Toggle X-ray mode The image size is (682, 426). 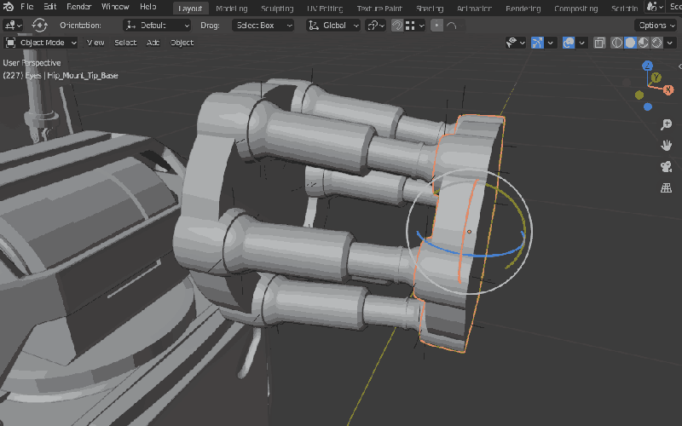(599, 43)
